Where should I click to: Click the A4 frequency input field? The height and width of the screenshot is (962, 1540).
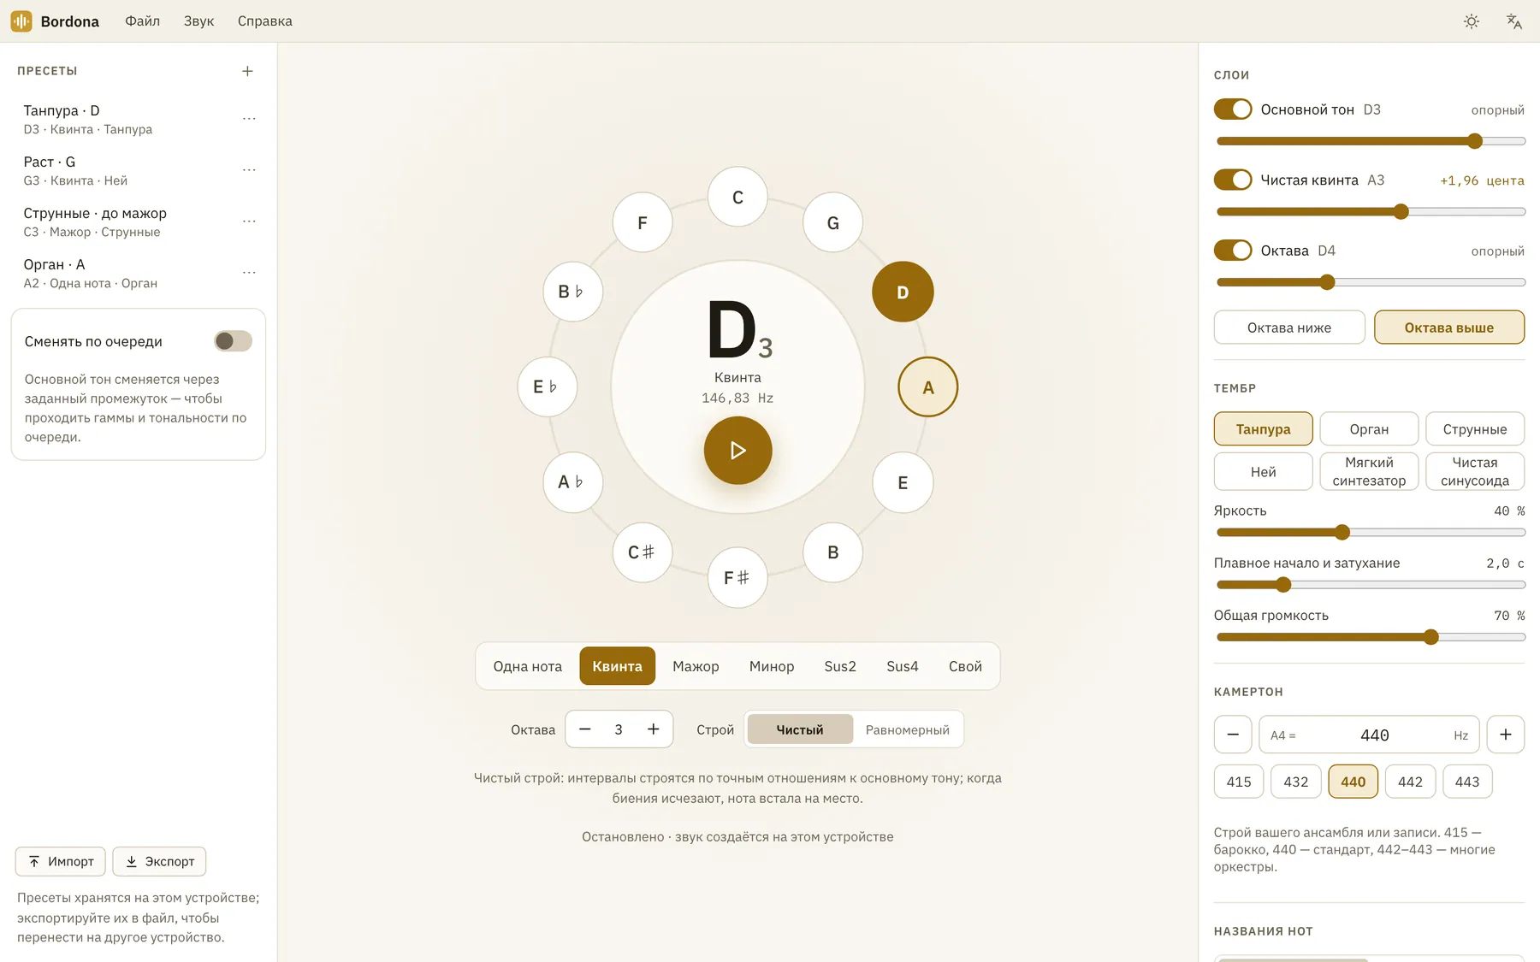point(1369,735)
